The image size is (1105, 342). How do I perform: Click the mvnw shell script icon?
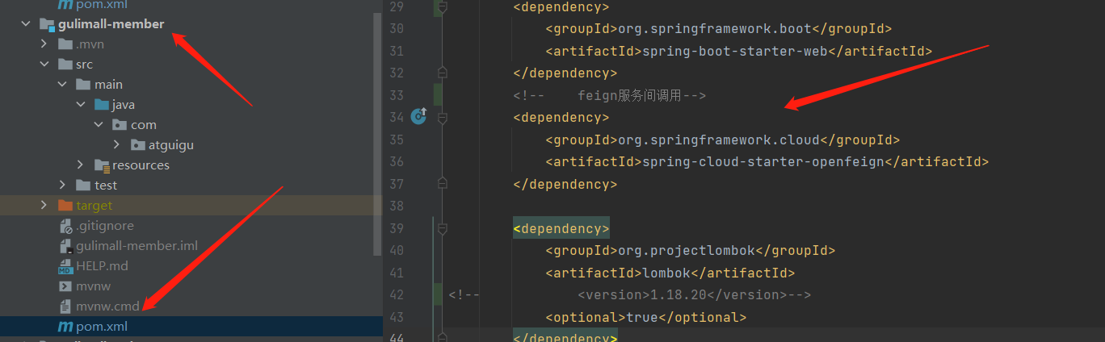tap(65, 286)
